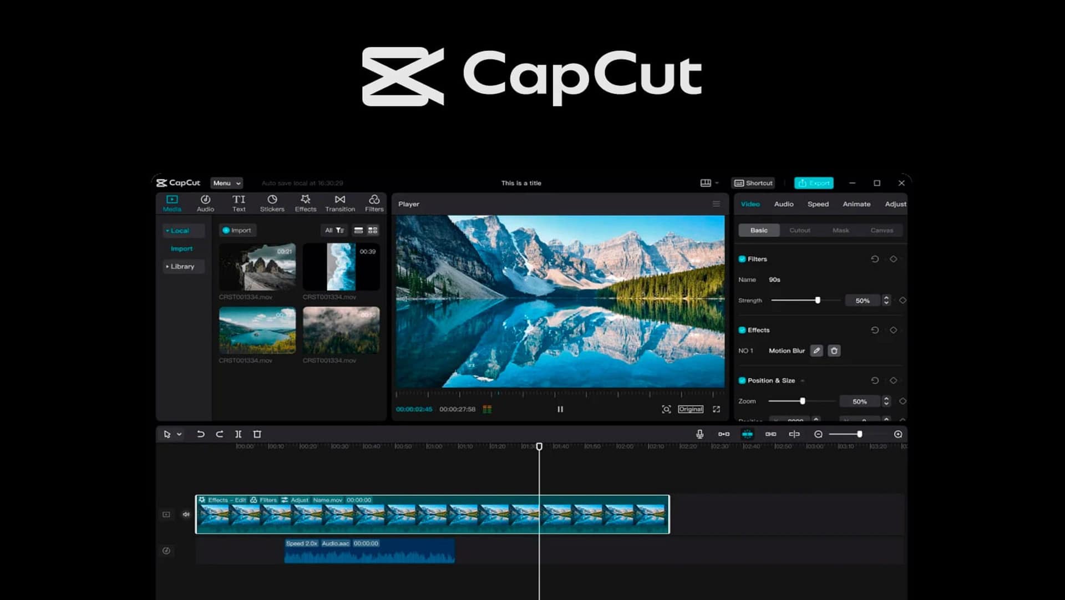Mute the video track speaker icon
This screenshot has width=1065, height=600.
(x=186, y=515)
